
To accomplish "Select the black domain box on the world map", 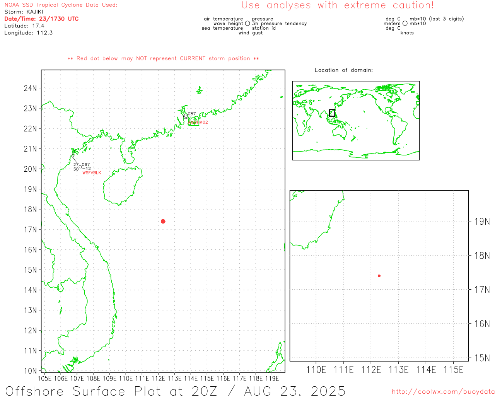I will pos(332,113).
